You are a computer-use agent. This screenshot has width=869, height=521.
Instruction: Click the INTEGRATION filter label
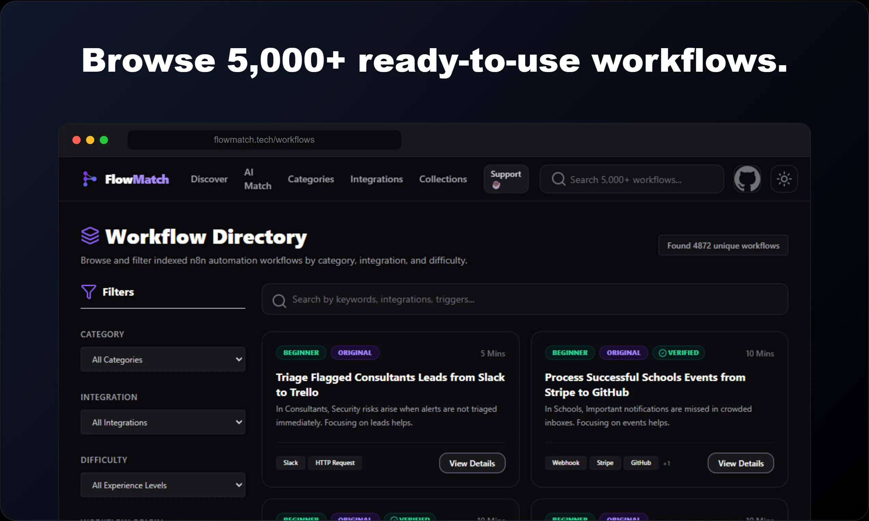[x=109, y=397]
